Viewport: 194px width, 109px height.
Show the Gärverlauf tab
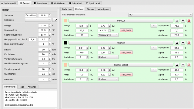(75, 3)
